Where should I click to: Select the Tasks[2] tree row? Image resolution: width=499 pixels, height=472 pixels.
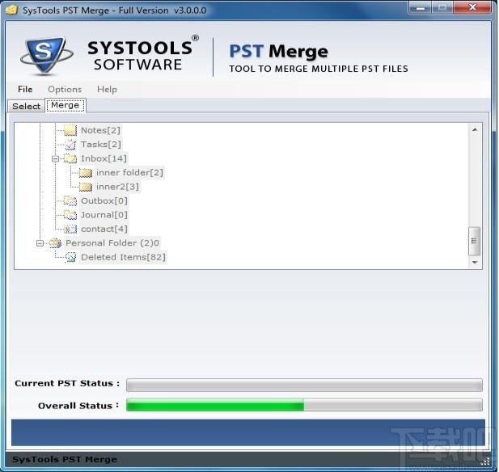[101, 145]
